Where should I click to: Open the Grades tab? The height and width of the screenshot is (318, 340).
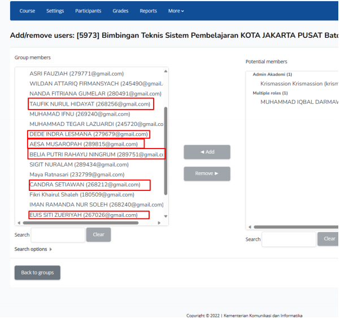click(120, 11)
